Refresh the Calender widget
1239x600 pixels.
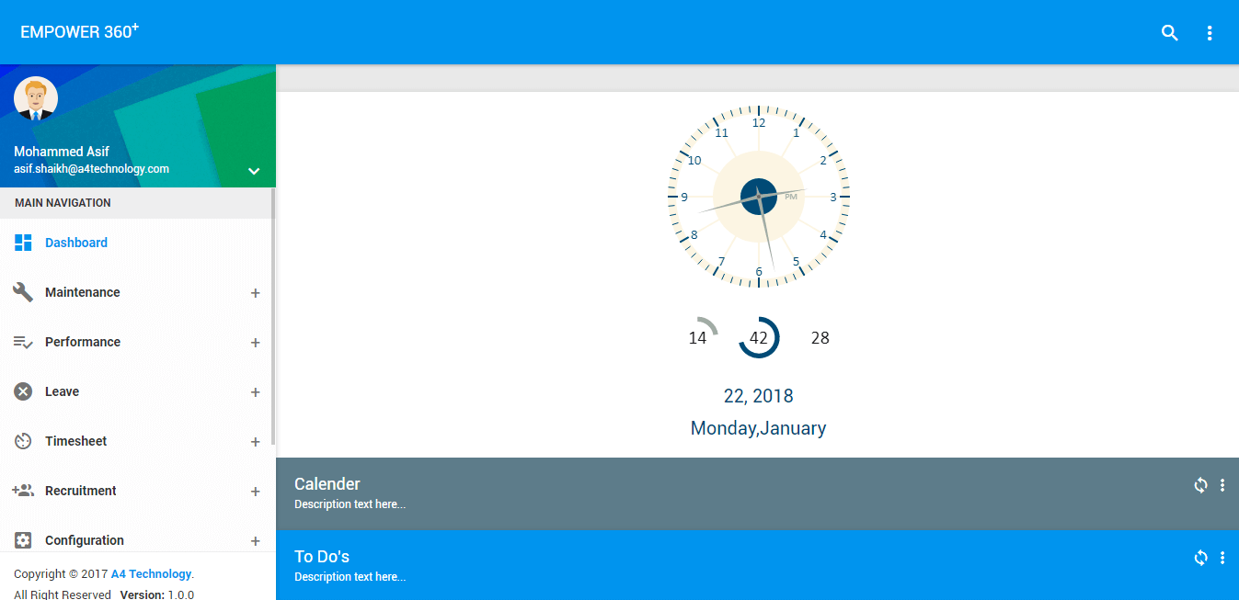(x=1200, y=484)
